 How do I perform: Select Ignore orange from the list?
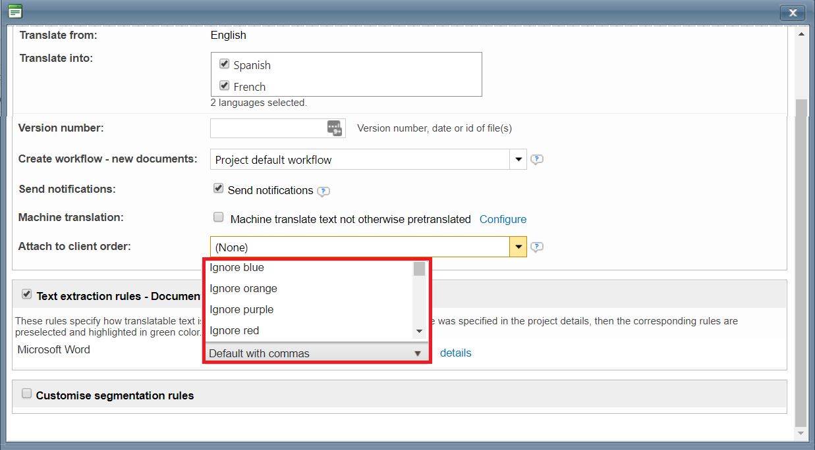(x=243, y=289)
